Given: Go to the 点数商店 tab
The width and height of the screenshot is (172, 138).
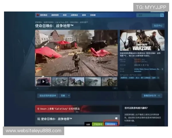Looking at the screenshot, I should point(74,15).
